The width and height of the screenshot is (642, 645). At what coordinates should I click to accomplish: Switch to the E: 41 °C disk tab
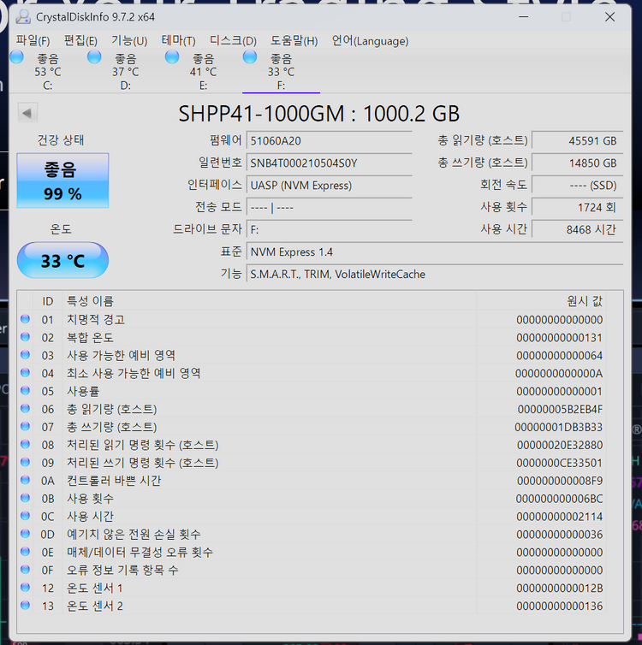[x=204, y=72]
